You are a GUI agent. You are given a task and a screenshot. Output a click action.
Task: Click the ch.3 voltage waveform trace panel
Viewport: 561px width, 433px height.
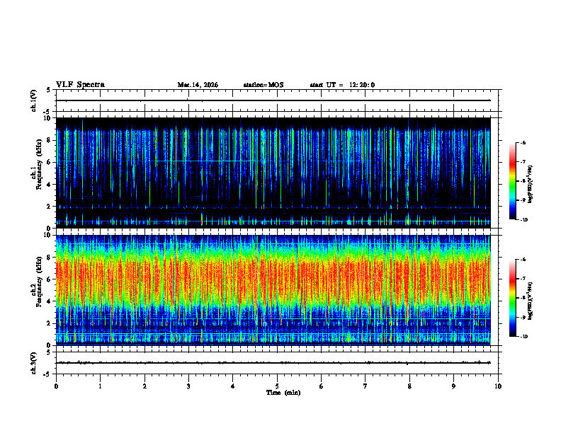(x=278, y=363)
